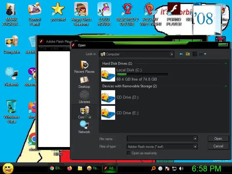Collapse the Hard Disk Drives group
This screenshot has width=232, height=174.
point(226,64)
